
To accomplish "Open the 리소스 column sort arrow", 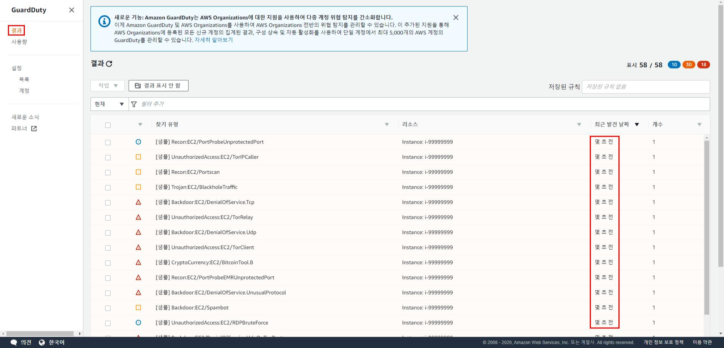I will [x=579, y=125].
